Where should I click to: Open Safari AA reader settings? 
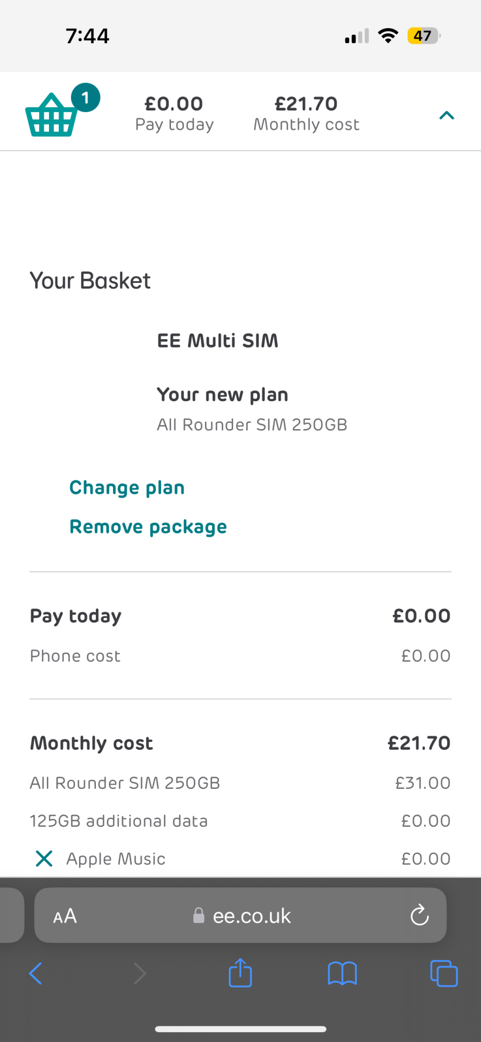coord(65,916)
